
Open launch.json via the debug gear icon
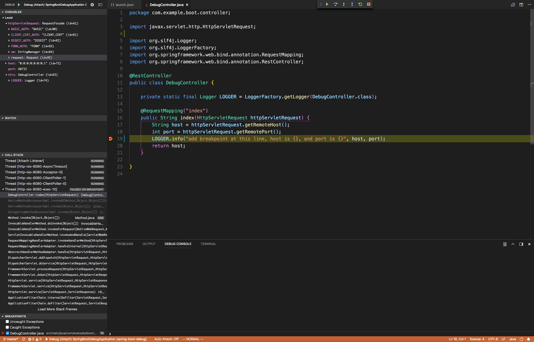(x=92, y=5)
